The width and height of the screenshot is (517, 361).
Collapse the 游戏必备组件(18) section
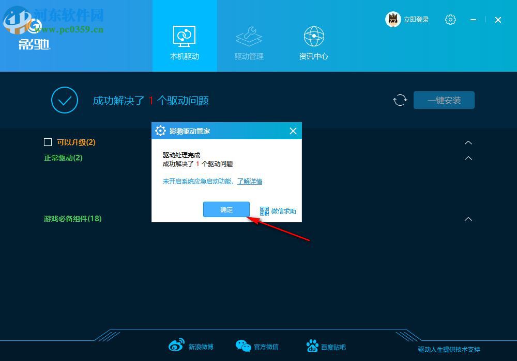click(468, 219)
